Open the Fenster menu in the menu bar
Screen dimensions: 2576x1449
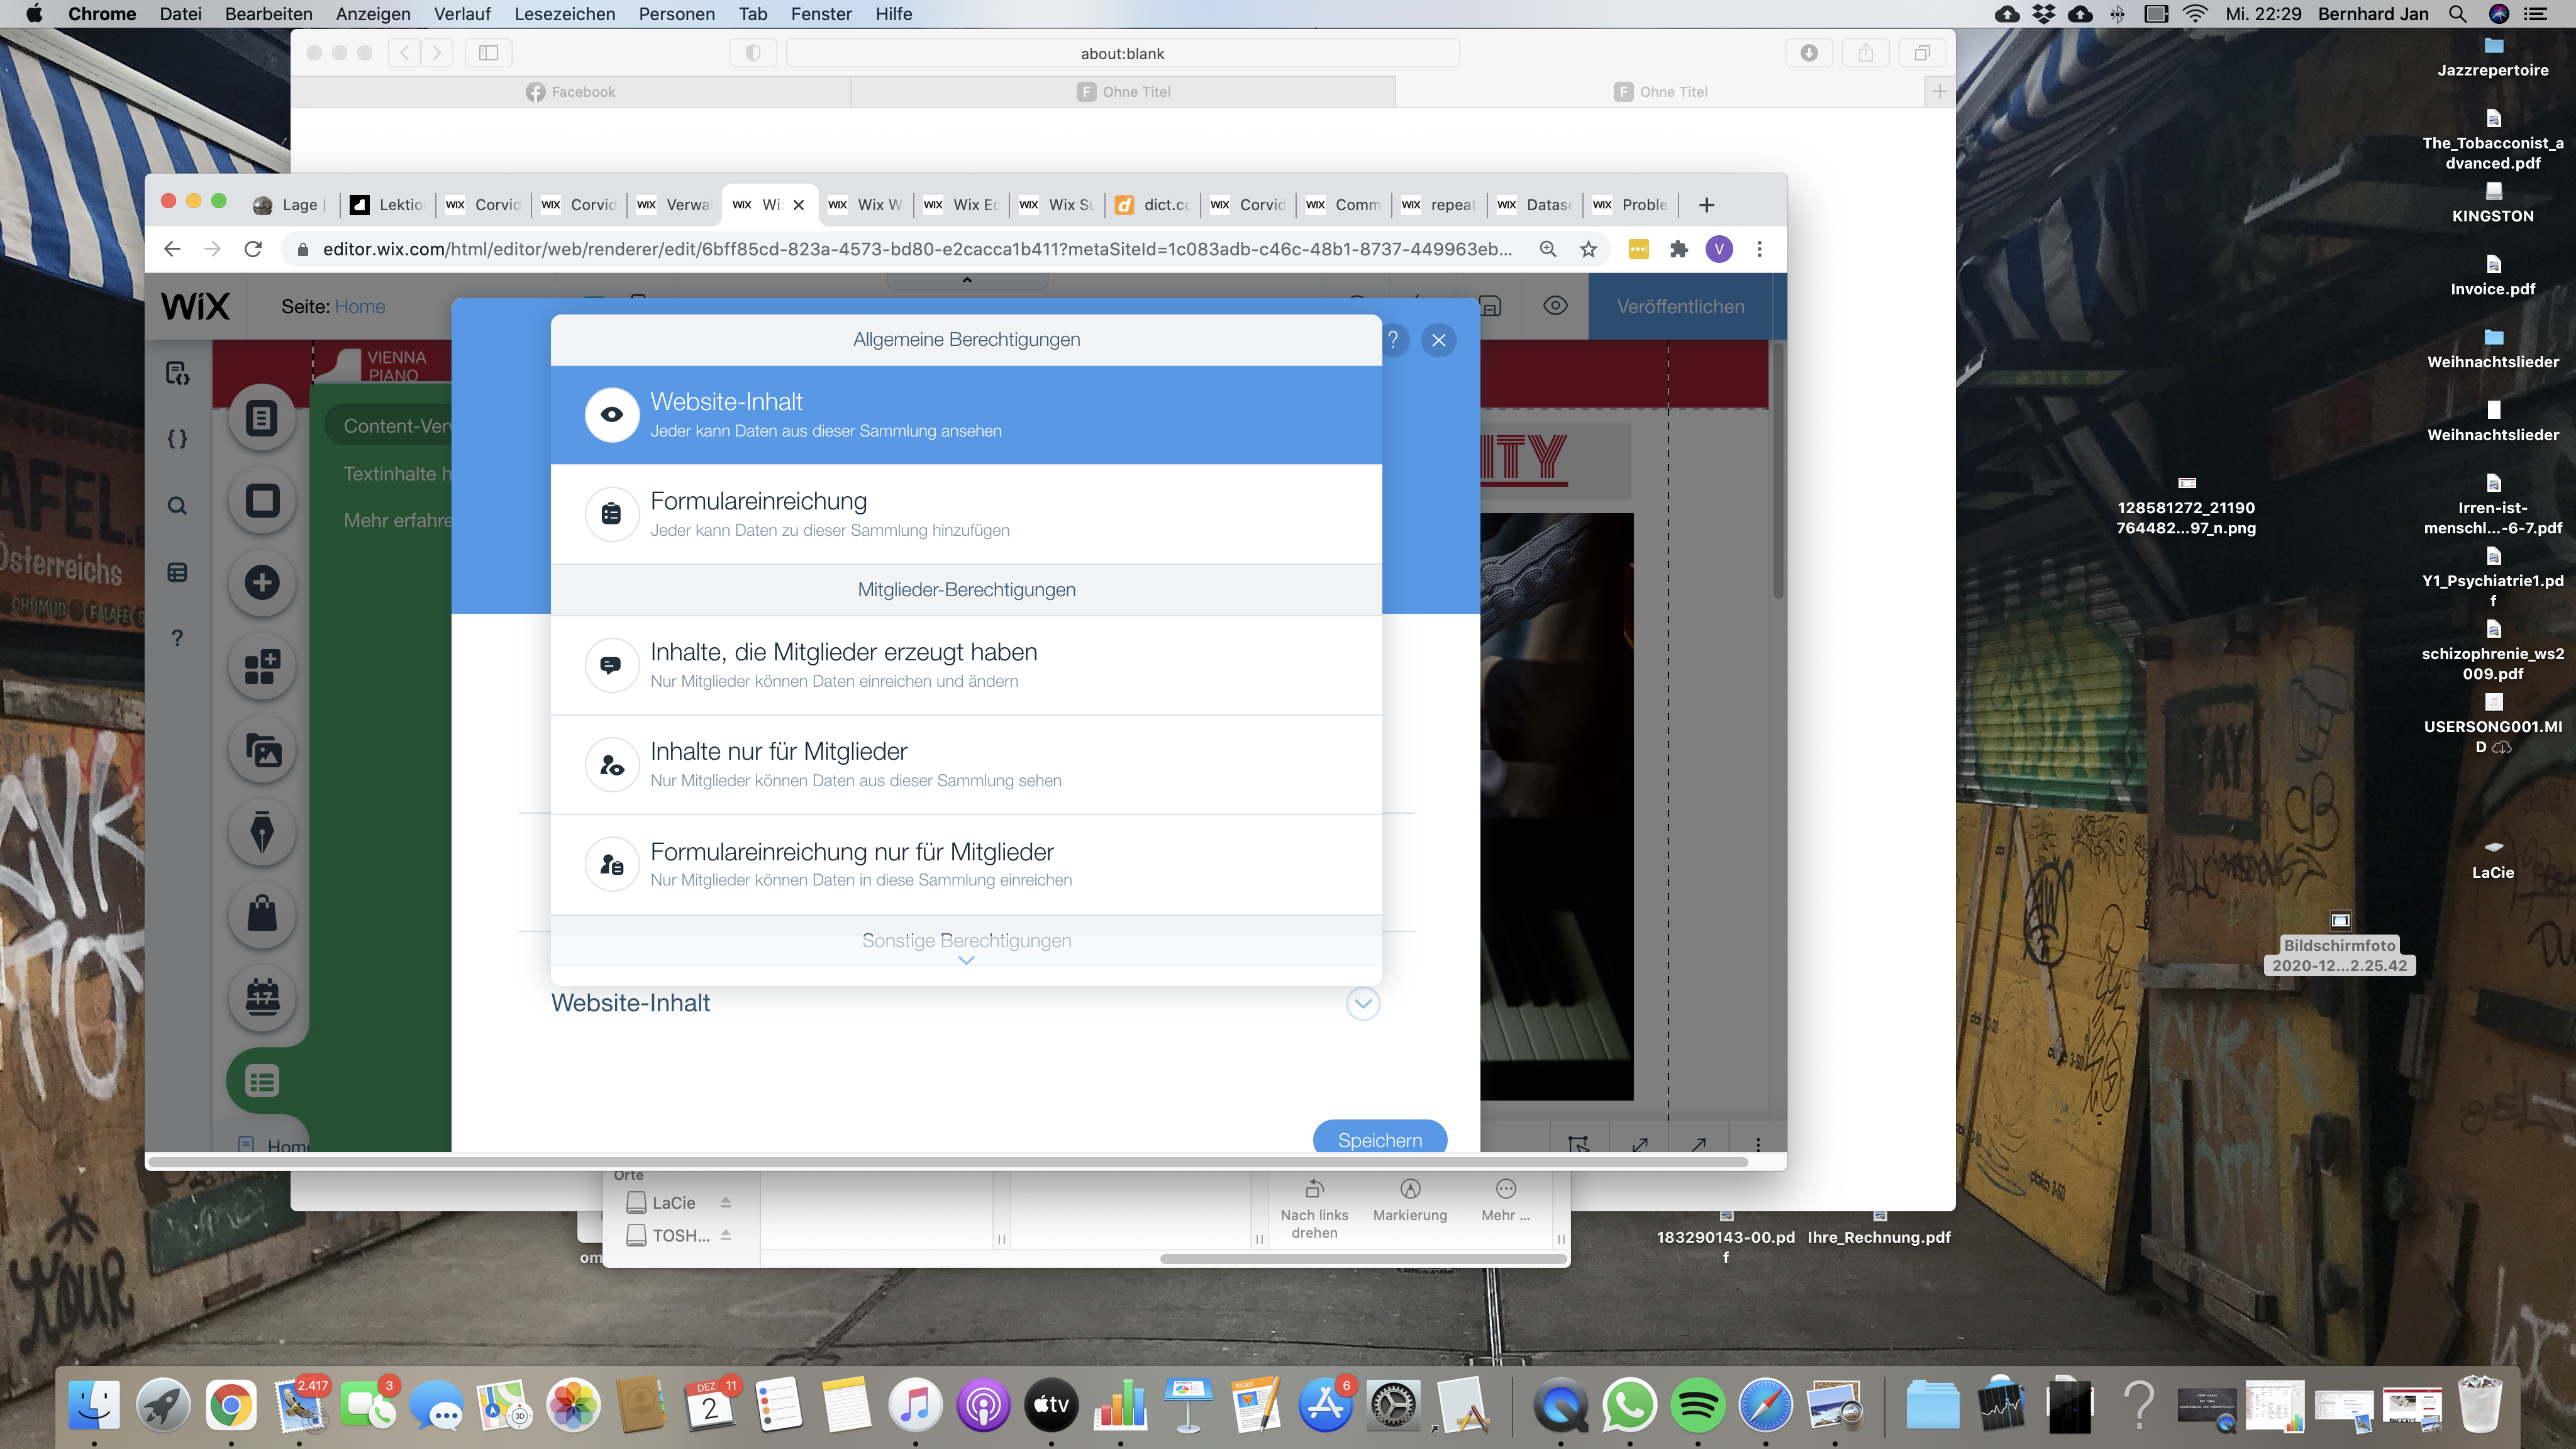[821, 14]
